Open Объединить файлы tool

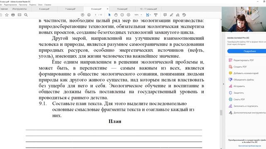(x=241, y=80)
